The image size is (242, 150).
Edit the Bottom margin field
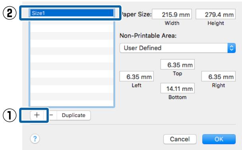pyautogui.click(x=178, y=88)
